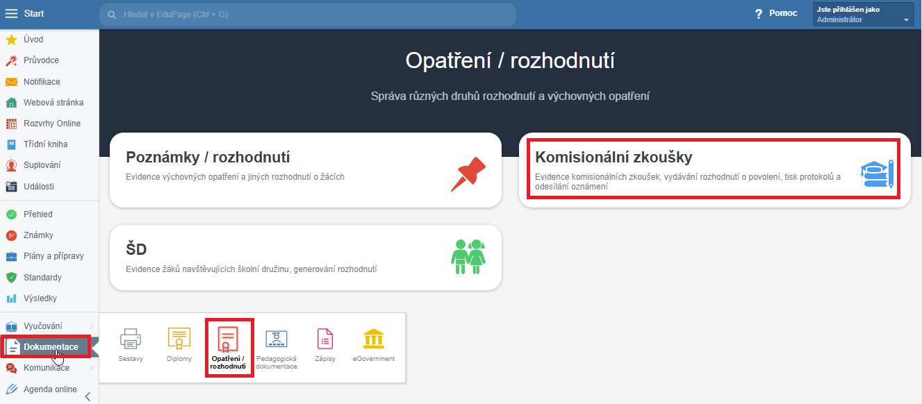Click the Vyučování icon in sidebar
Image resolution: width=922 pixels, height=404 pixels.
pyautogui.click(x=11, y=326)
